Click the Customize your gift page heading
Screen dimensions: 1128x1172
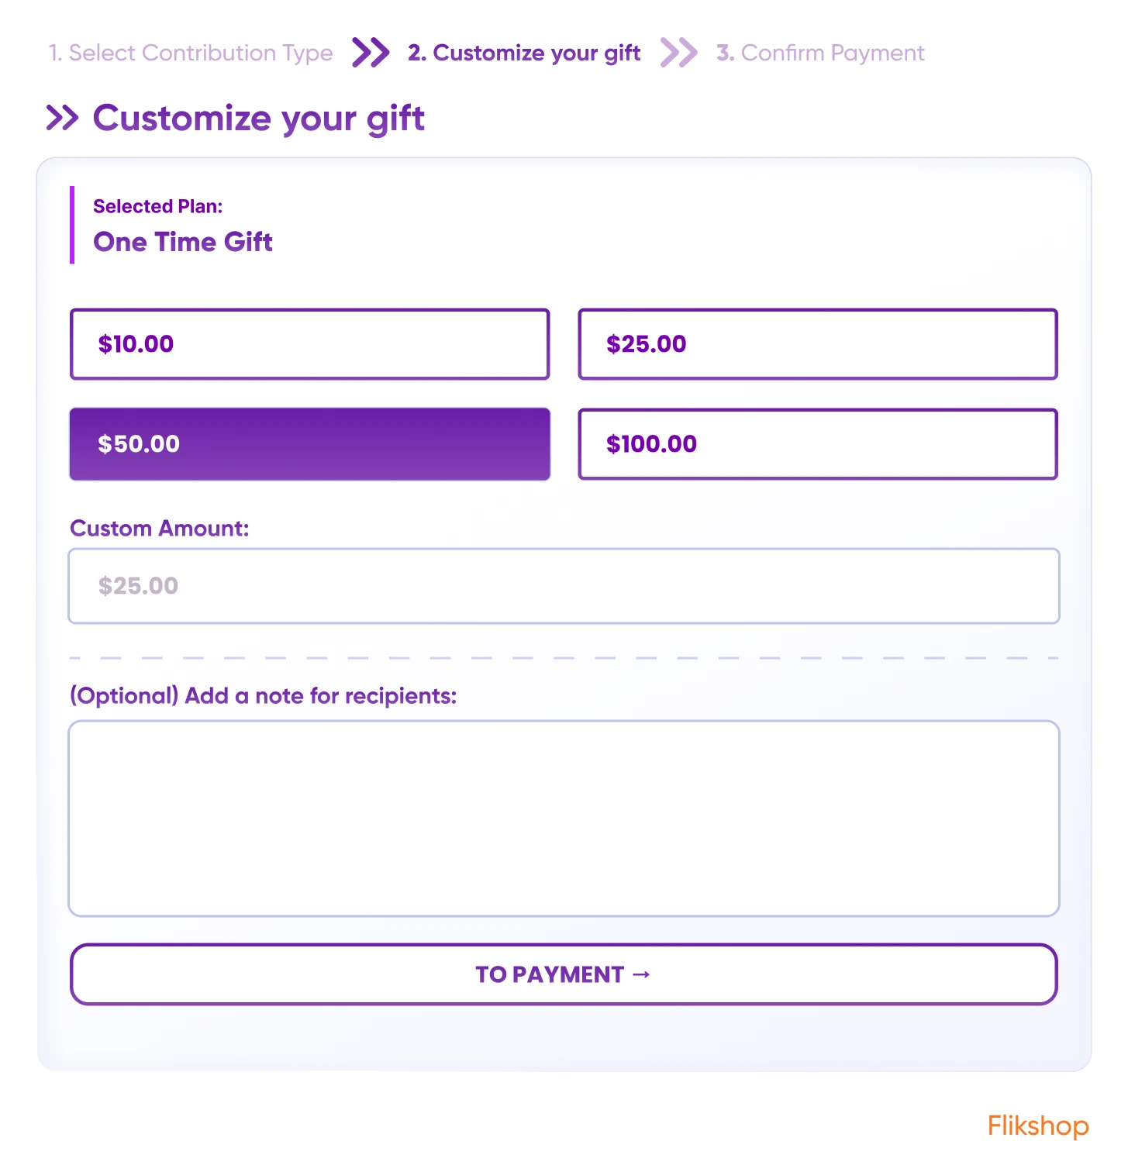tap(258, 118)
